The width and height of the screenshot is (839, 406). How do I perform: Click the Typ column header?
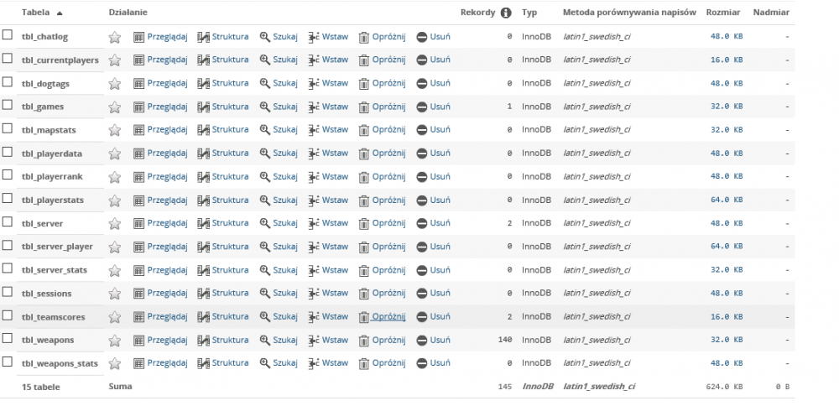point(529,13)
